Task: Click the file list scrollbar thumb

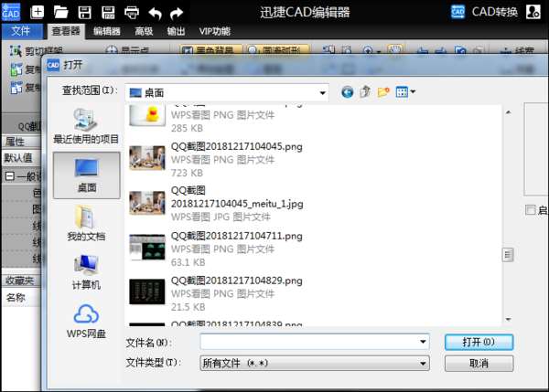Action: coord(508,255)
